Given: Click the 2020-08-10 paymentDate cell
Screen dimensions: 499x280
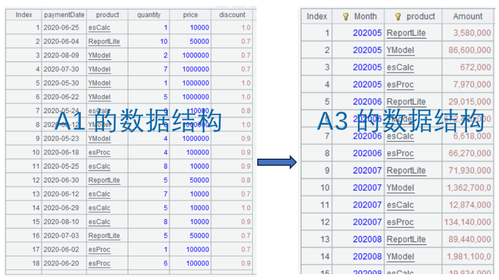Looking at the screenshot, I should (64, 222).
